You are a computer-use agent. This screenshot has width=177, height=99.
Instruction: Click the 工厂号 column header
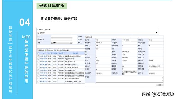(x=50, y=53)
